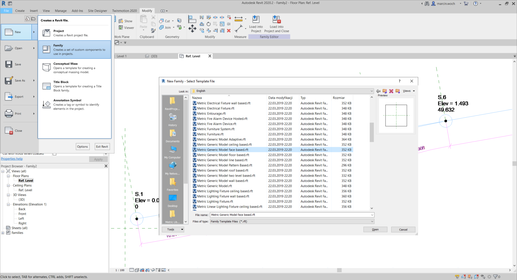This screenshot has height=280, width=517.
Task: Click the red Delete icon in Modify panel
Action: click(x=229, y=31)
